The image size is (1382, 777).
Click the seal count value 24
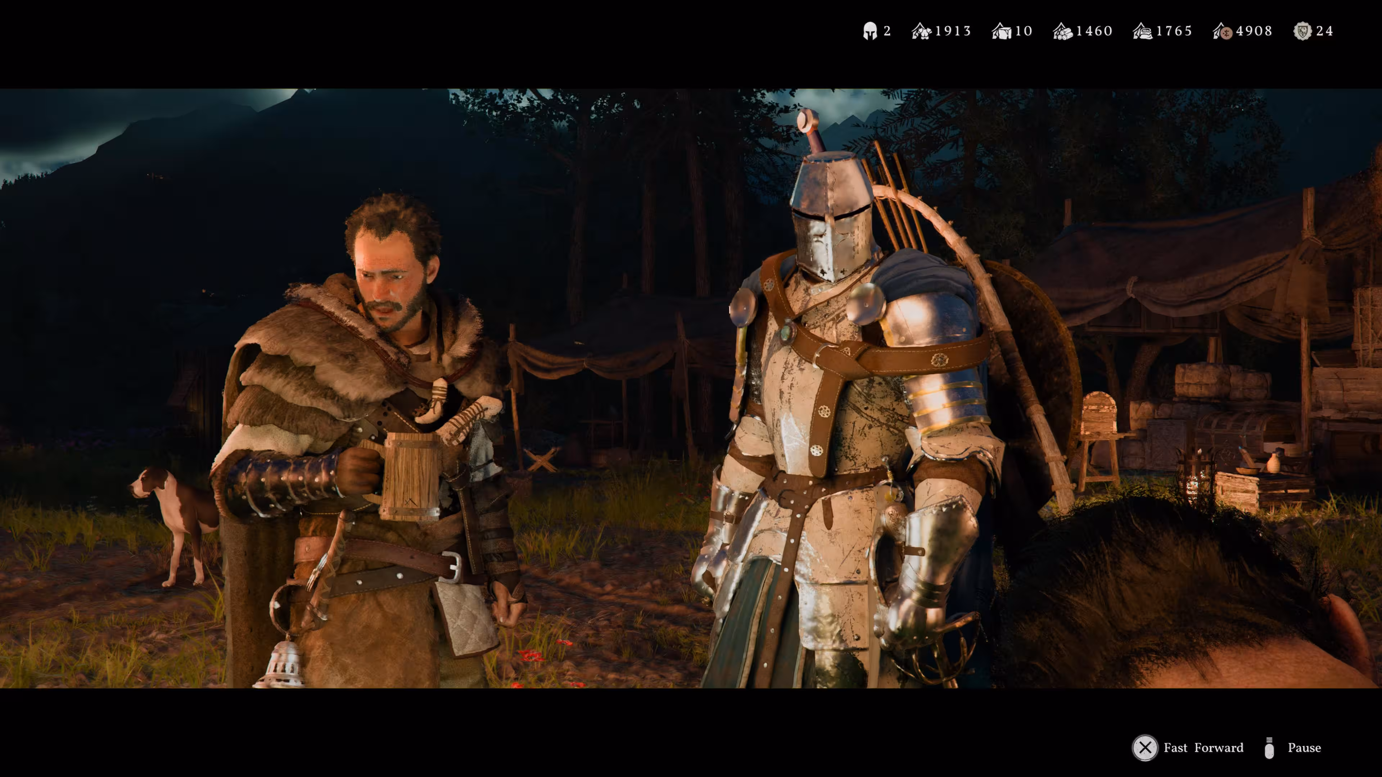[1324, 31]
